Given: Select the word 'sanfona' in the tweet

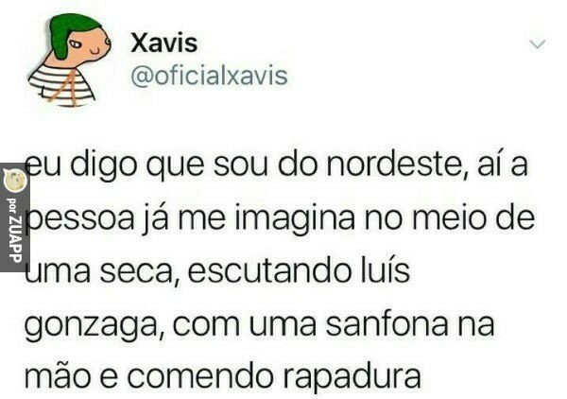Looking at the screenshot, I should pos(387,322).
